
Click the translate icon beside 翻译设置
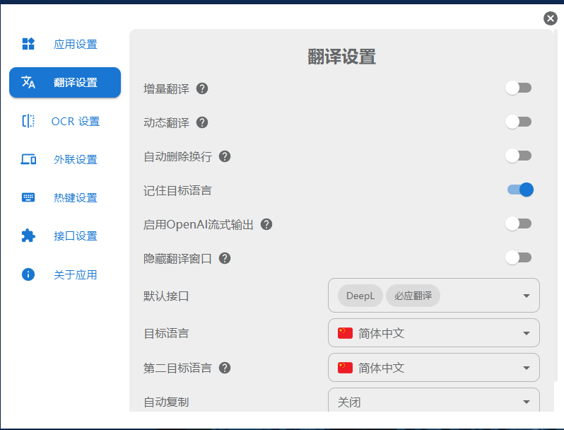28,82
